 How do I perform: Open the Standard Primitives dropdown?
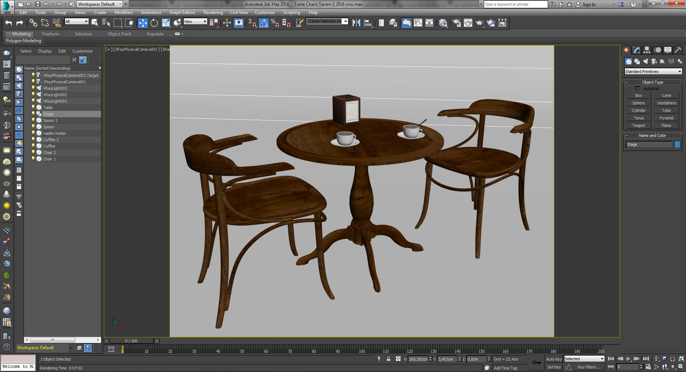653,71
